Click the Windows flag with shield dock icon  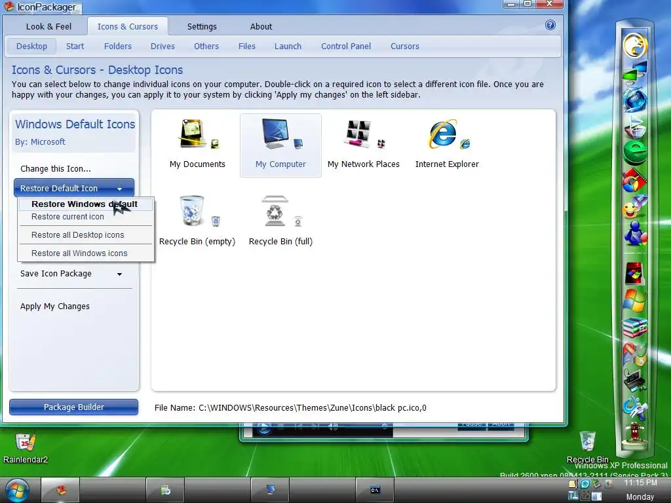point(634,353)
